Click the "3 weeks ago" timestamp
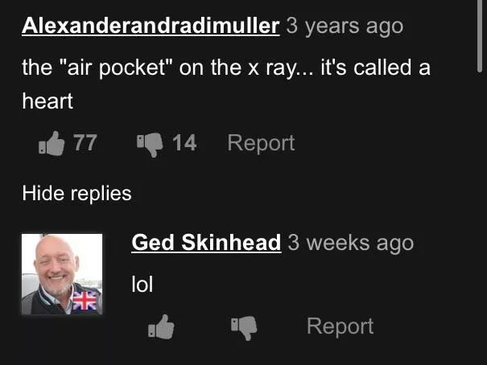The height and width of the screenshot is (365, 487). [x=351, y=243]
